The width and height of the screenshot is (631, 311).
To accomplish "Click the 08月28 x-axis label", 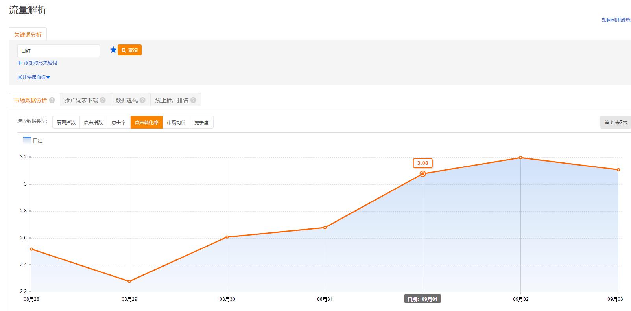I will pyautogui.click(x=31, y=299).
